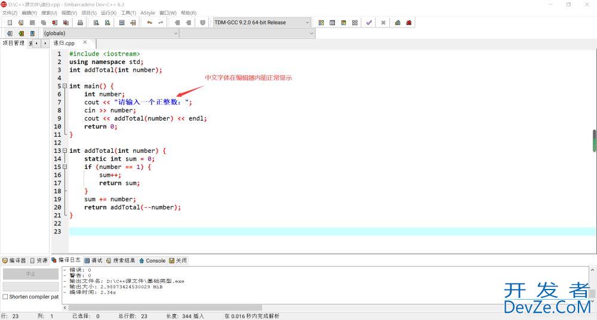Click the Rebuild All toolbar icon
Image resolution: width=597 pixels, height=320 pixels.
[x=355, y=23]
